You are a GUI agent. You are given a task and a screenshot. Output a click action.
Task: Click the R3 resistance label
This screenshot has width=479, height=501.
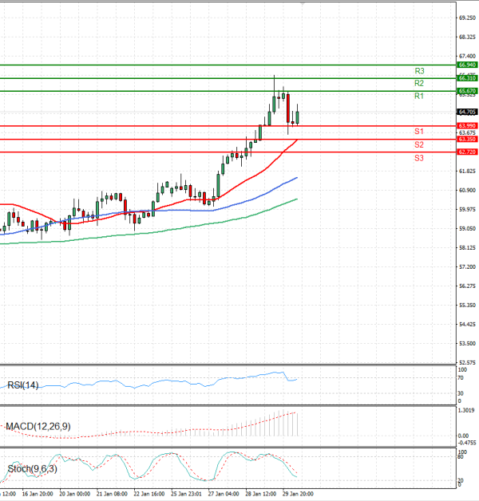[x=418, y=71]
